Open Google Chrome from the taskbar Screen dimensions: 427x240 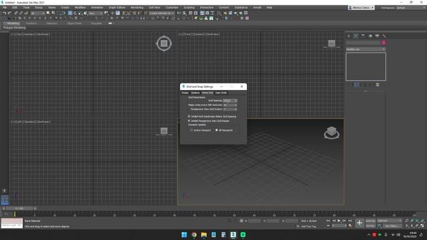(x=194, y=235)
